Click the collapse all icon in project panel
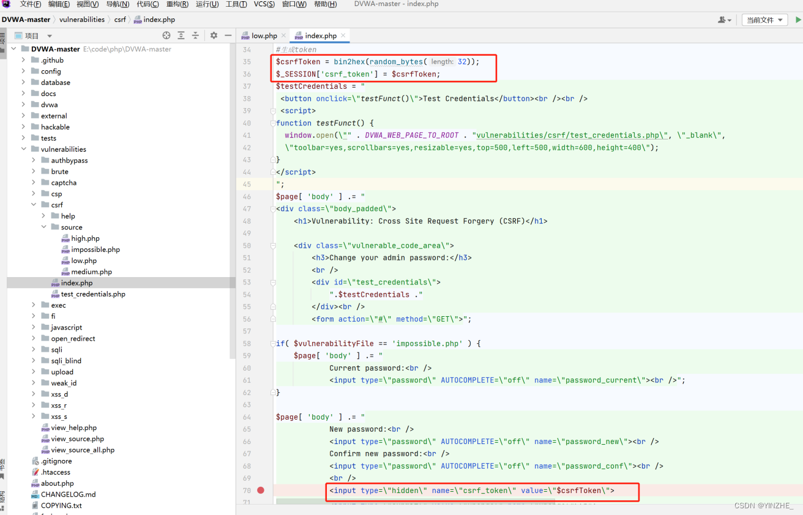Screen dimensions: 803x515 (x=195, y=35)
